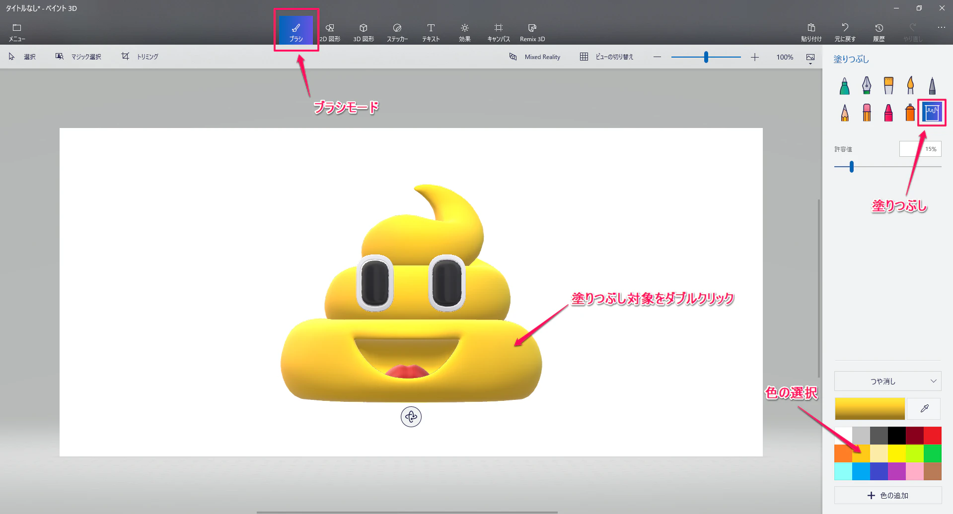Click the zoom out minus button

click(657, 57)
